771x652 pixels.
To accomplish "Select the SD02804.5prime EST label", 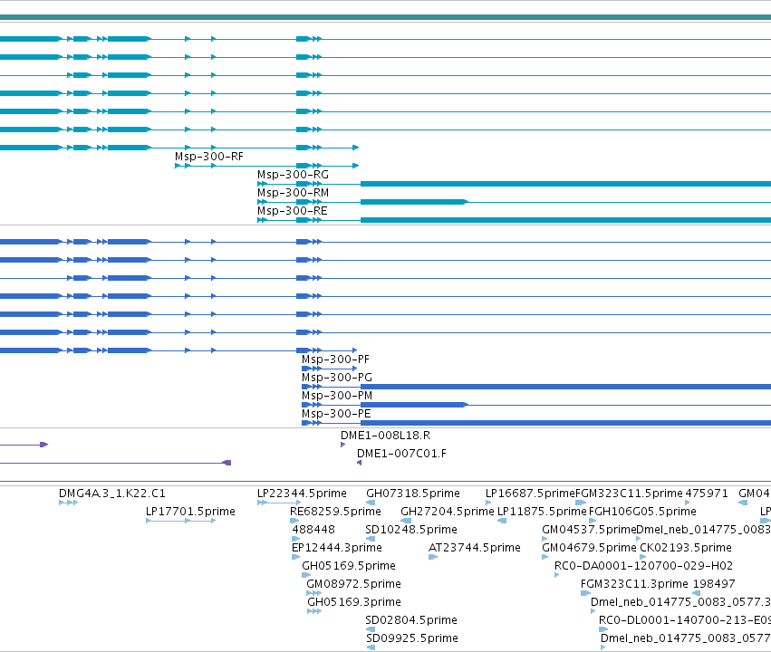I will 411,620.
